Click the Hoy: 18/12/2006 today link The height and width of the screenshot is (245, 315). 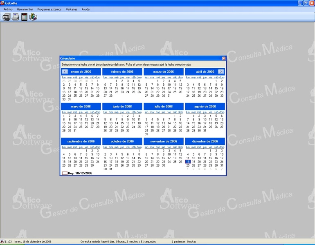pos(77,173)
